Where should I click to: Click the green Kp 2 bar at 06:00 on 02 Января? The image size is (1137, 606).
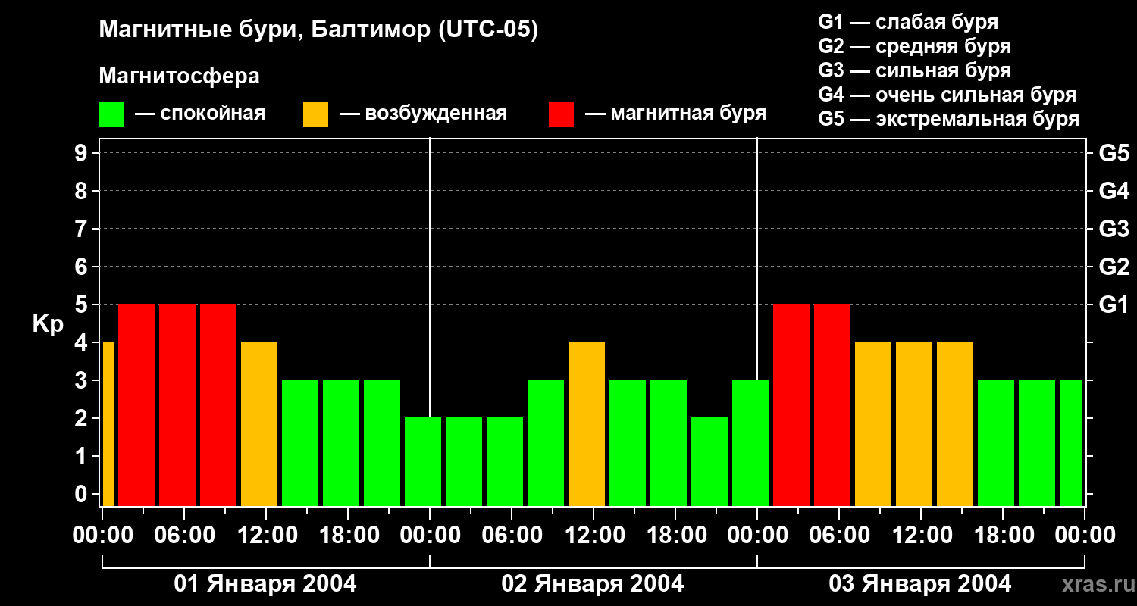[x=505, y=461]
